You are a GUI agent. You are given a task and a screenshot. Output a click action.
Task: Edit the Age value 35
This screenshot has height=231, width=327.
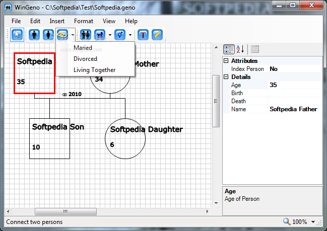tap(295, 85)
